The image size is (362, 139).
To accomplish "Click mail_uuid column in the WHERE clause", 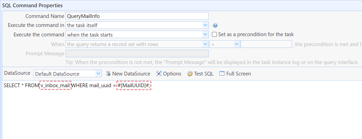I will pyautogui.click(x=100, y=85).
